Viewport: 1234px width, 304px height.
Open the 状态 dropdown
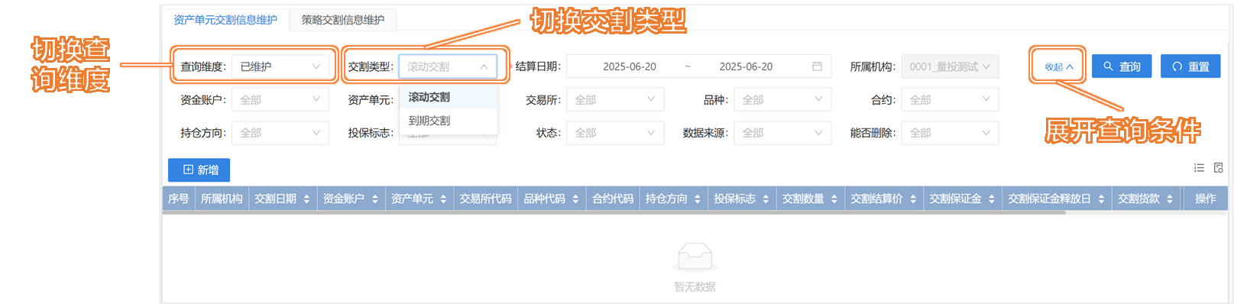[x=615, y=132]
